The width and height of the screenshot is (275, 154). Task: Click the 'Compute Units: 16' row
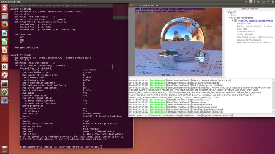(246, 32)
